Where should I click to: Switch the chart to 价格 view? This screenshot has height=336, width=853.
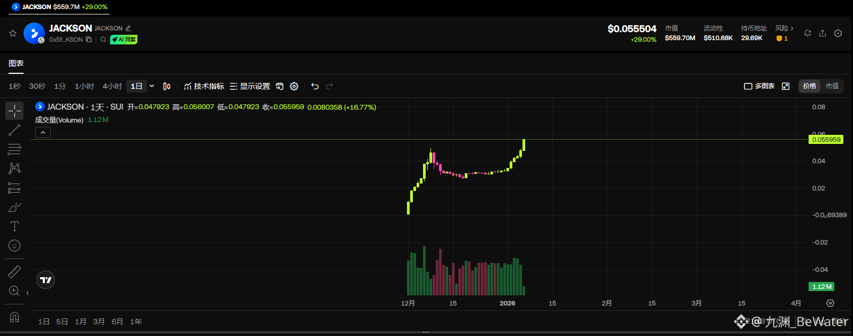pos(810,86)
